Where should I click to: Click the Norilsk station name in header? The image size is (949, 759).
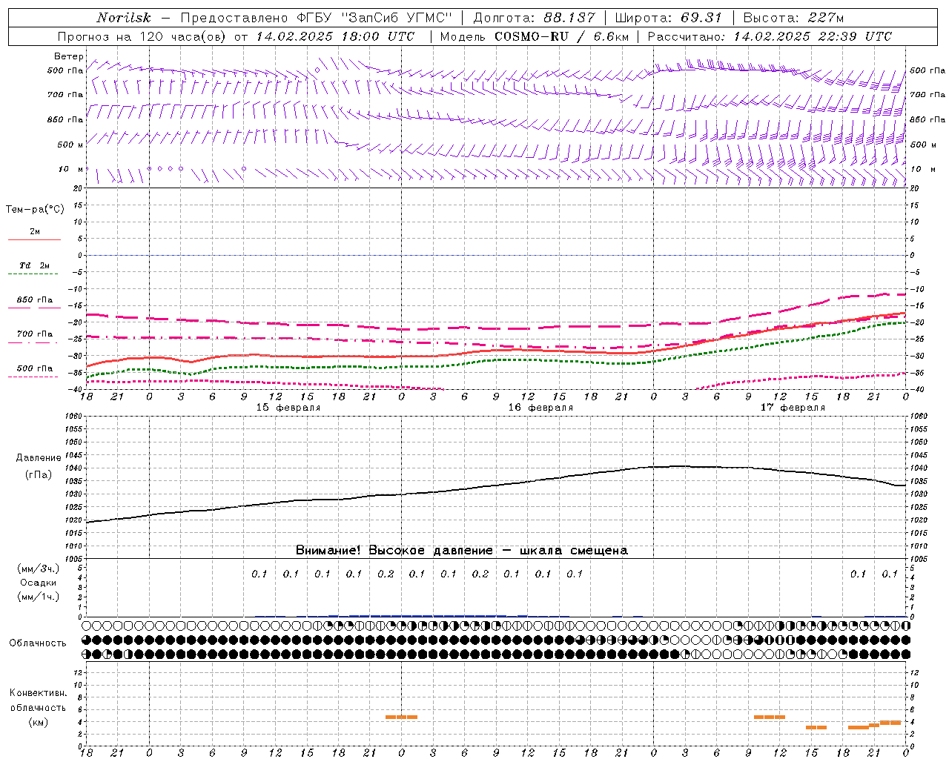124,18
